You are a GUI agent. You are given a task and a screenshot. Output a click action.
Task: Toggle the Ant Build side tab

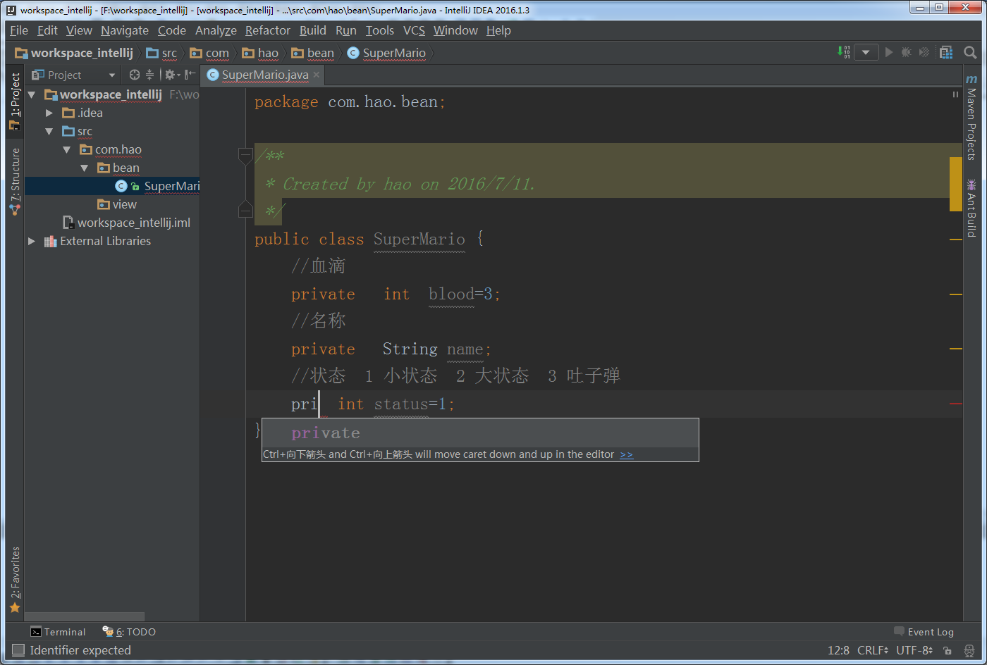click(971, 209)
